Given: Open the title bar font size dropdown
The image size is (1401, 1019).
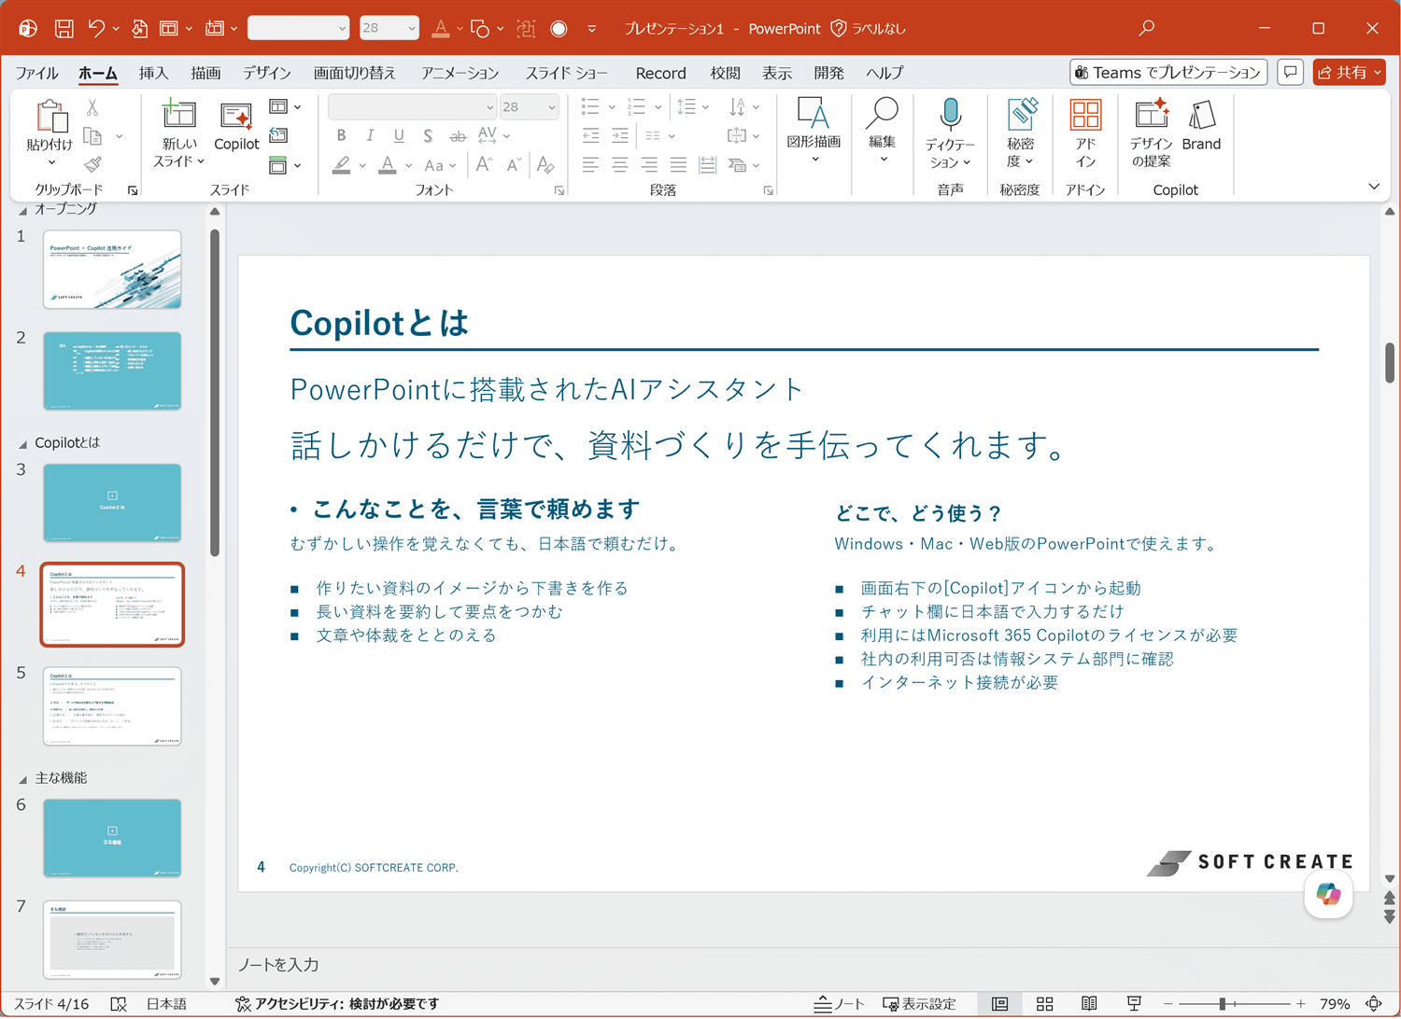Looking at the screenshot, I should point(411,28).
